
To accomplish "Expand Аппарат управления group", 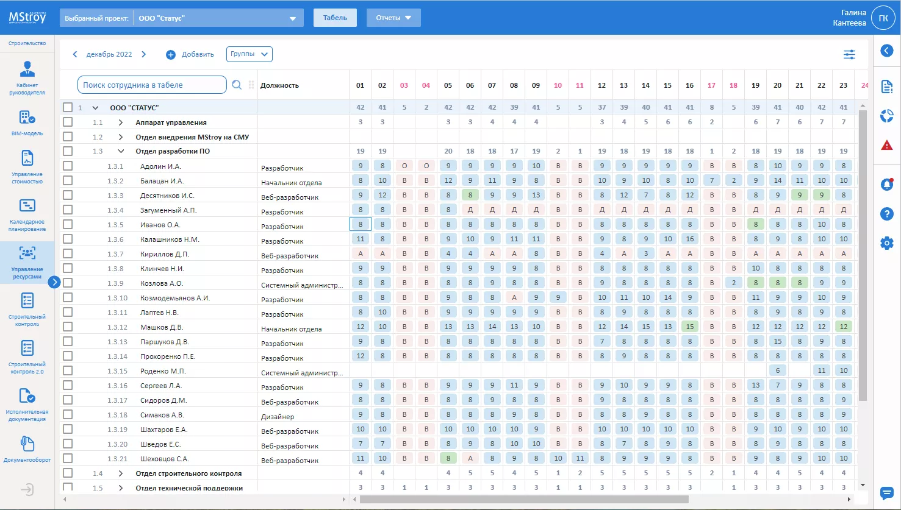I will (121, 122).
